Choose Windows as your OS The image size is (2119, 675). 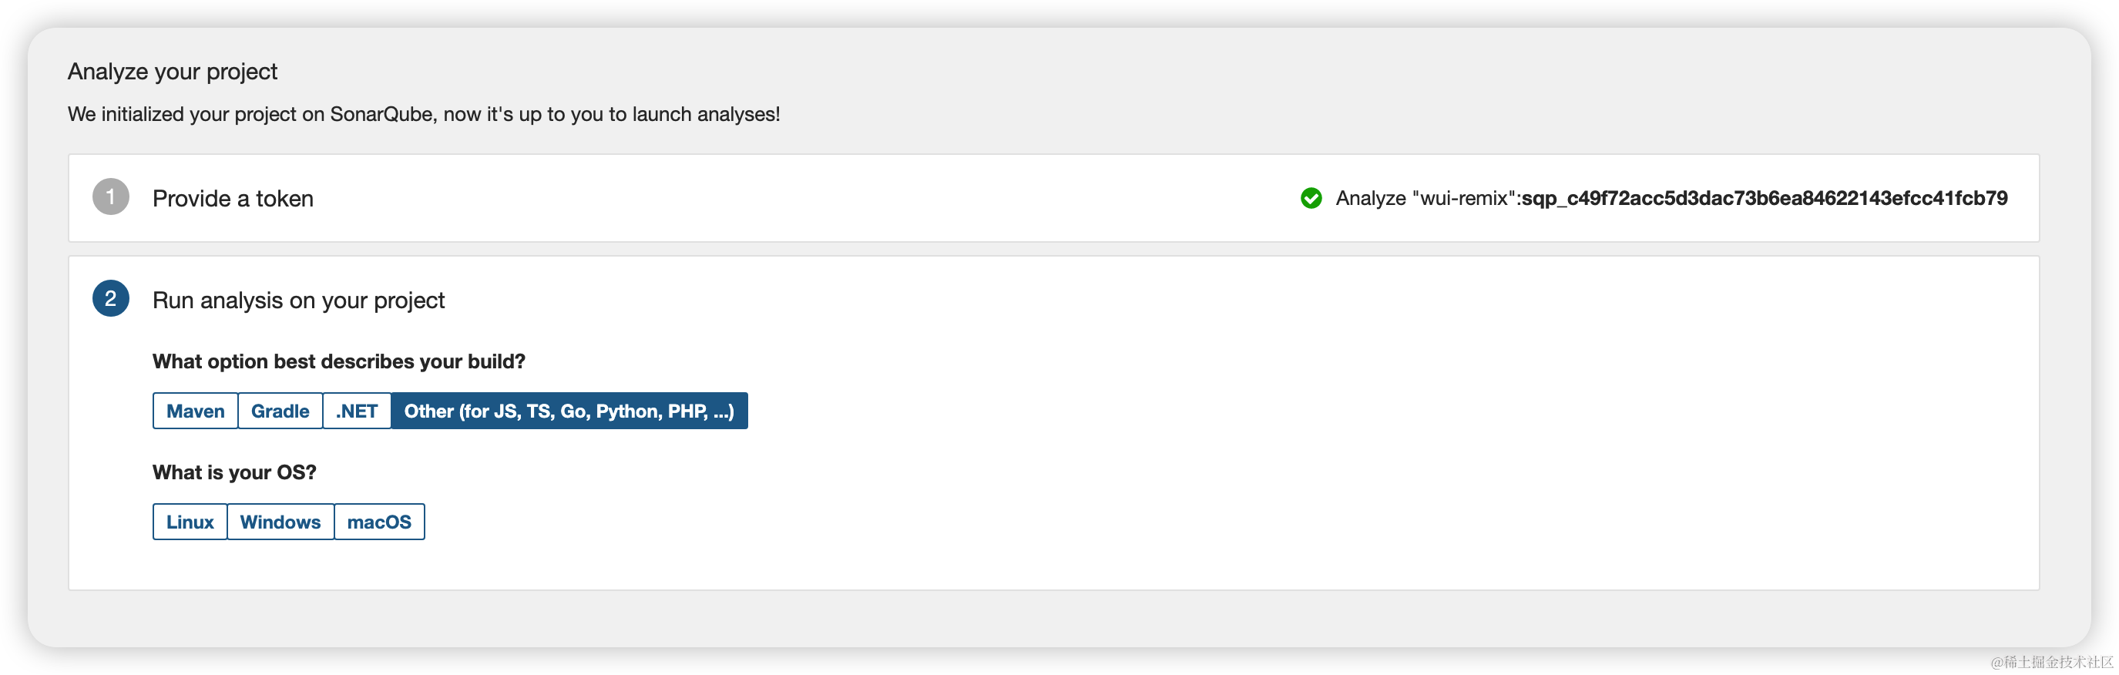click(x=280, y=522)
